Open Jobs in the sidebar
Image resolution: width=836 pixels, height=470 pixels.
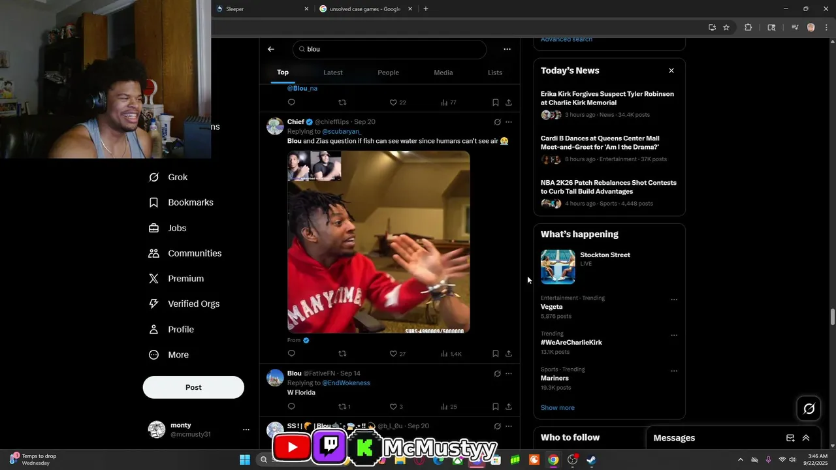tap(168, 228)
